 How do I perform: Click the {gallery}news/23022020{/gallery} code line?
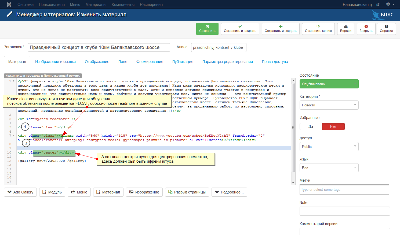(x=52, y=161)
